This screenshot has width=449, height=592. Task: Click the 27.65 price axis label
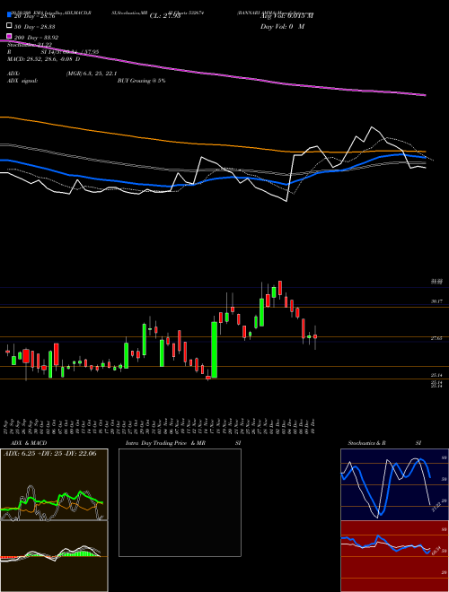[x=436, y=339]
